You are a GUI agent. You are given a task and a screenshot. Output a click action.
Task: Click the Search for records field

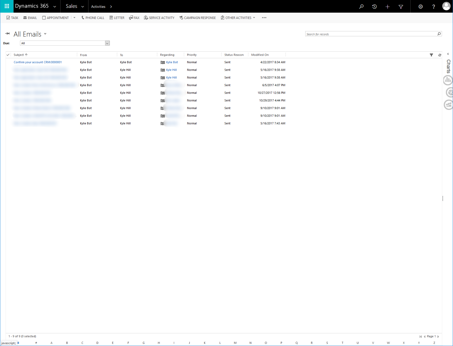point(371,34)
